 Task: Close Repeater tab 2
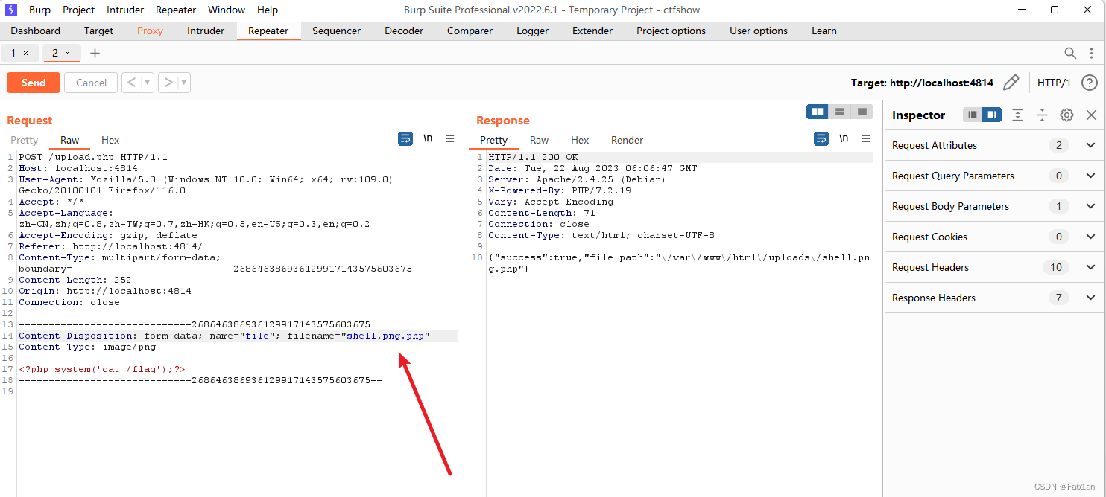[x=67, y=54]
